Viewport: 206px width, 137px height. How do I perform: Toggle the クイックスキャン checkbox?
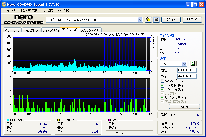pyautogui.click(x=162, y=81)
